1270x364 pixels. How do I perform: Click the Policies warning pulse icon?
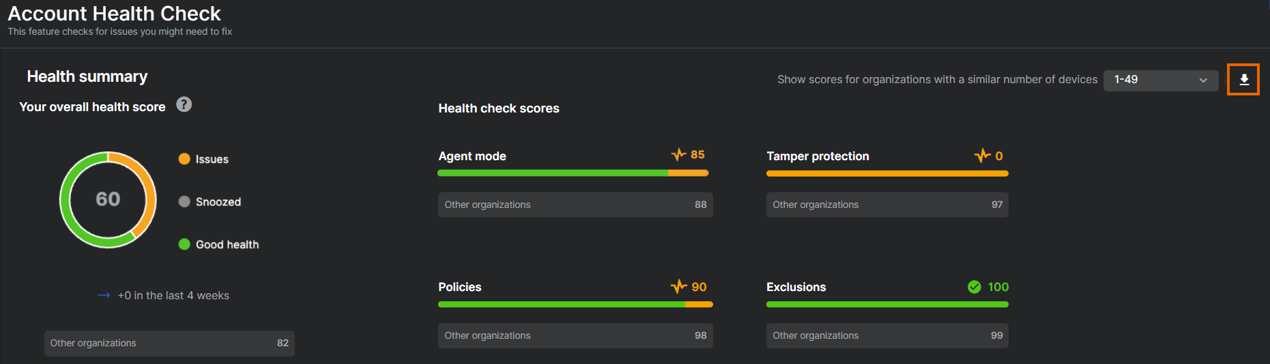[x=678, y=287]
